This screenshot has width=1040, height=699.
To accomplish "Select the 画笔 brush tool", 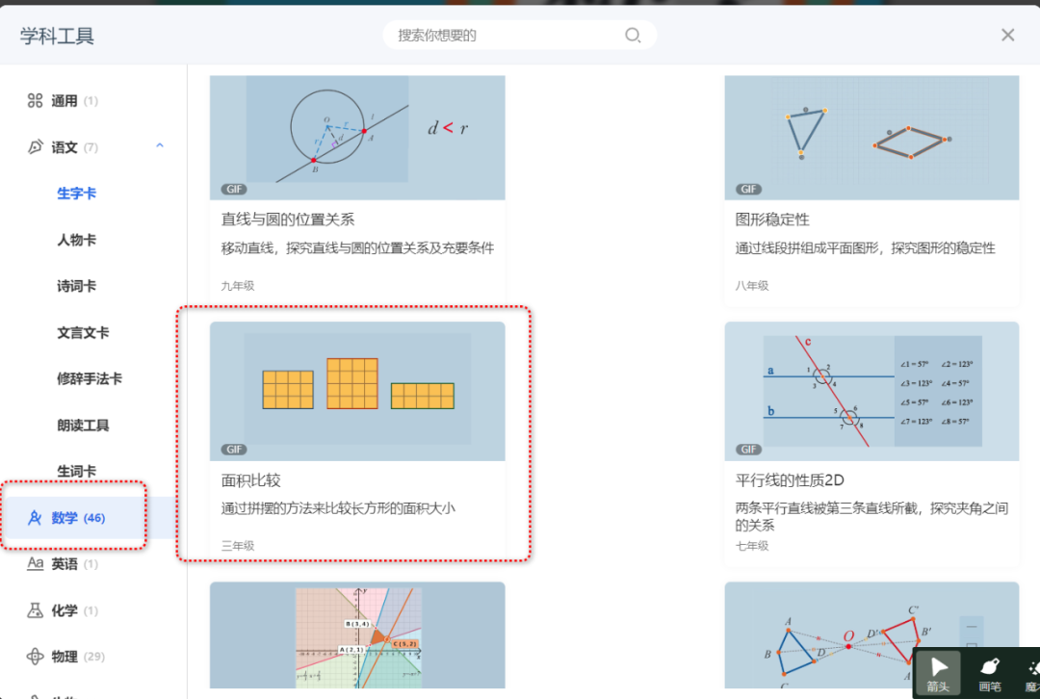I will pyautogui.click(x=989, y=673).
